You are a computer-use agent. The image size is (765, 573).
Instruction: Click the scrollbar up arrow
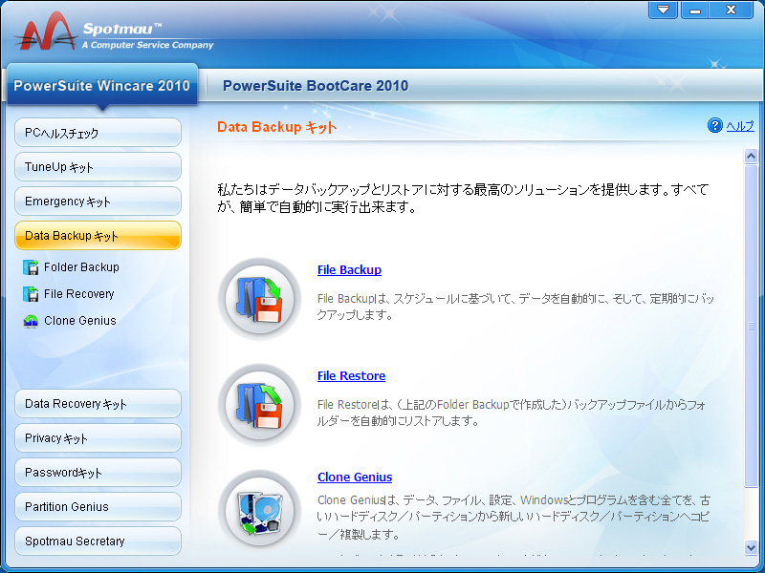(x=751, y=157)
